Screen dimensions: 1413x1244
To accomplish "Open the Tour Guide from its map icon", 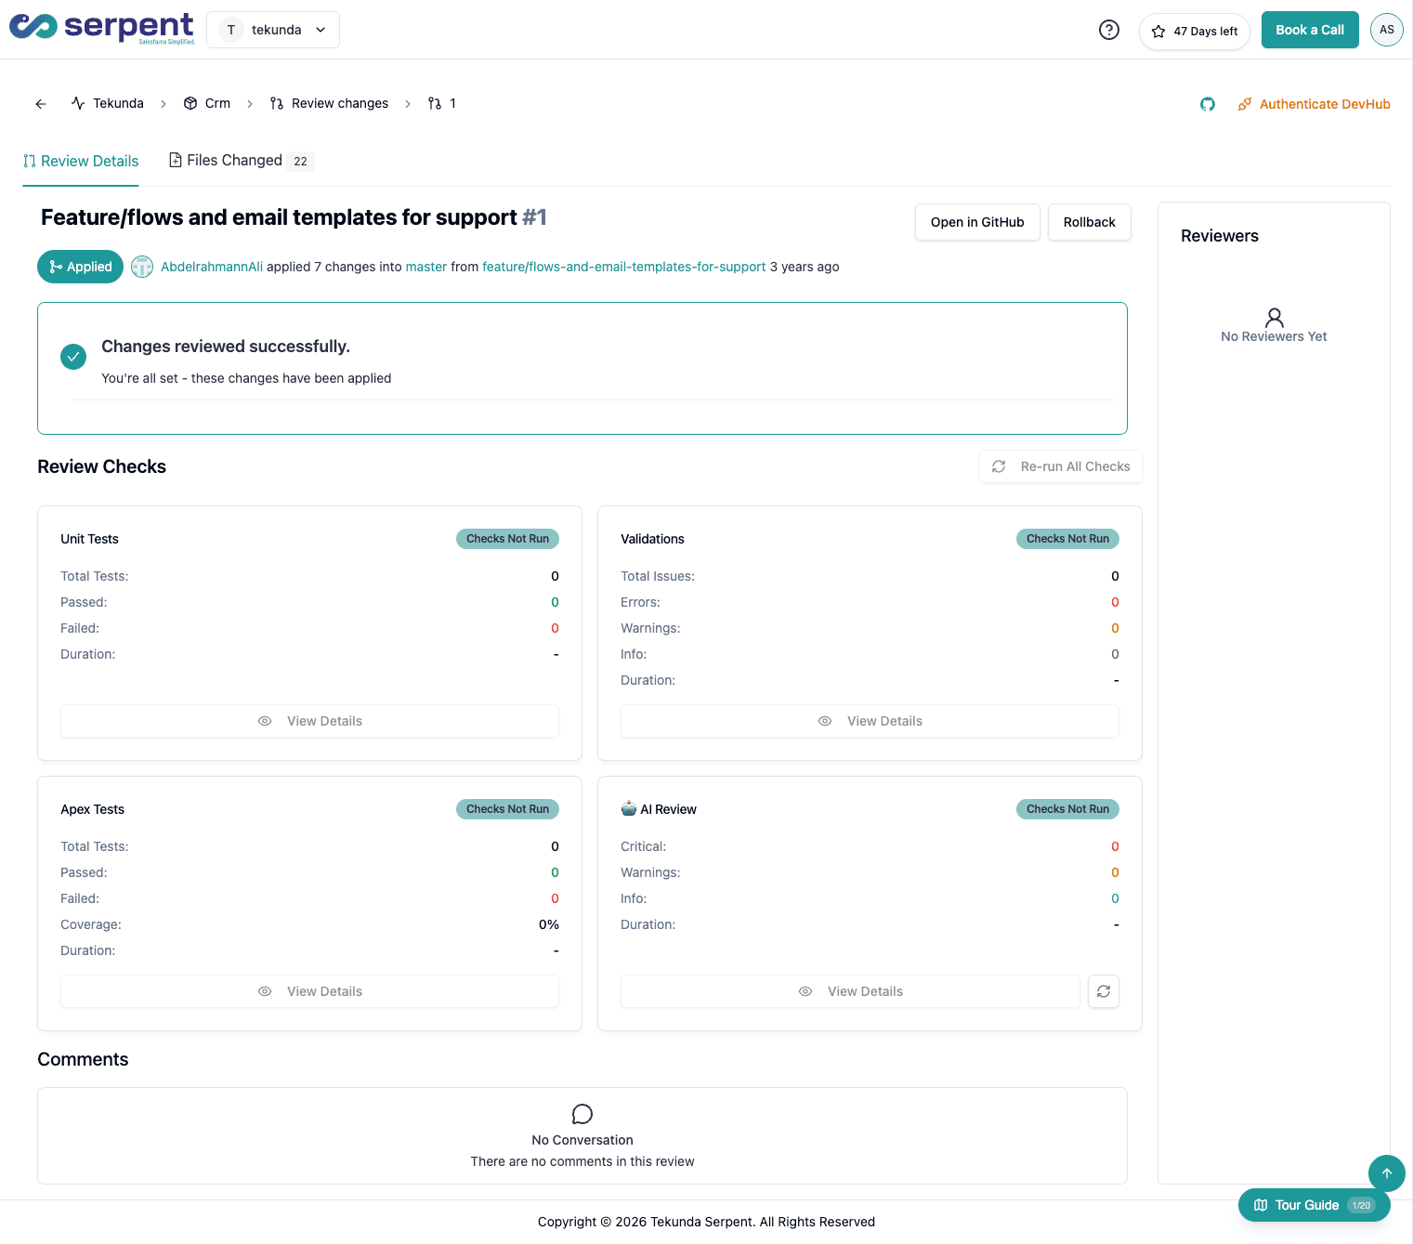I will pyautogui.click(x=1261, y=1205).
